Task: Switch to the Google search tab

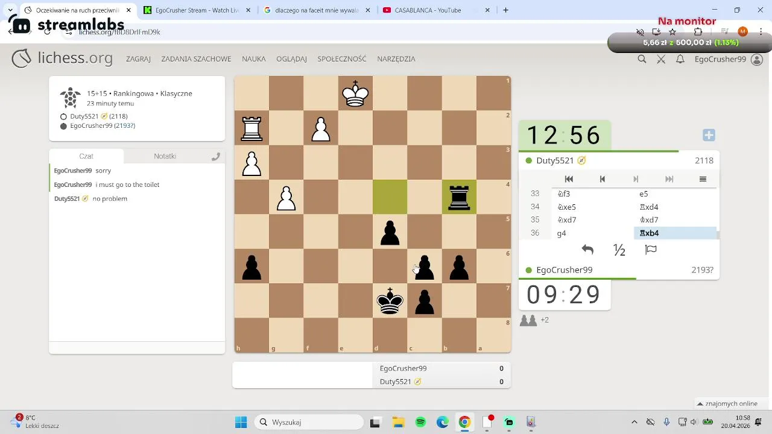Action: tap(317, 10)
